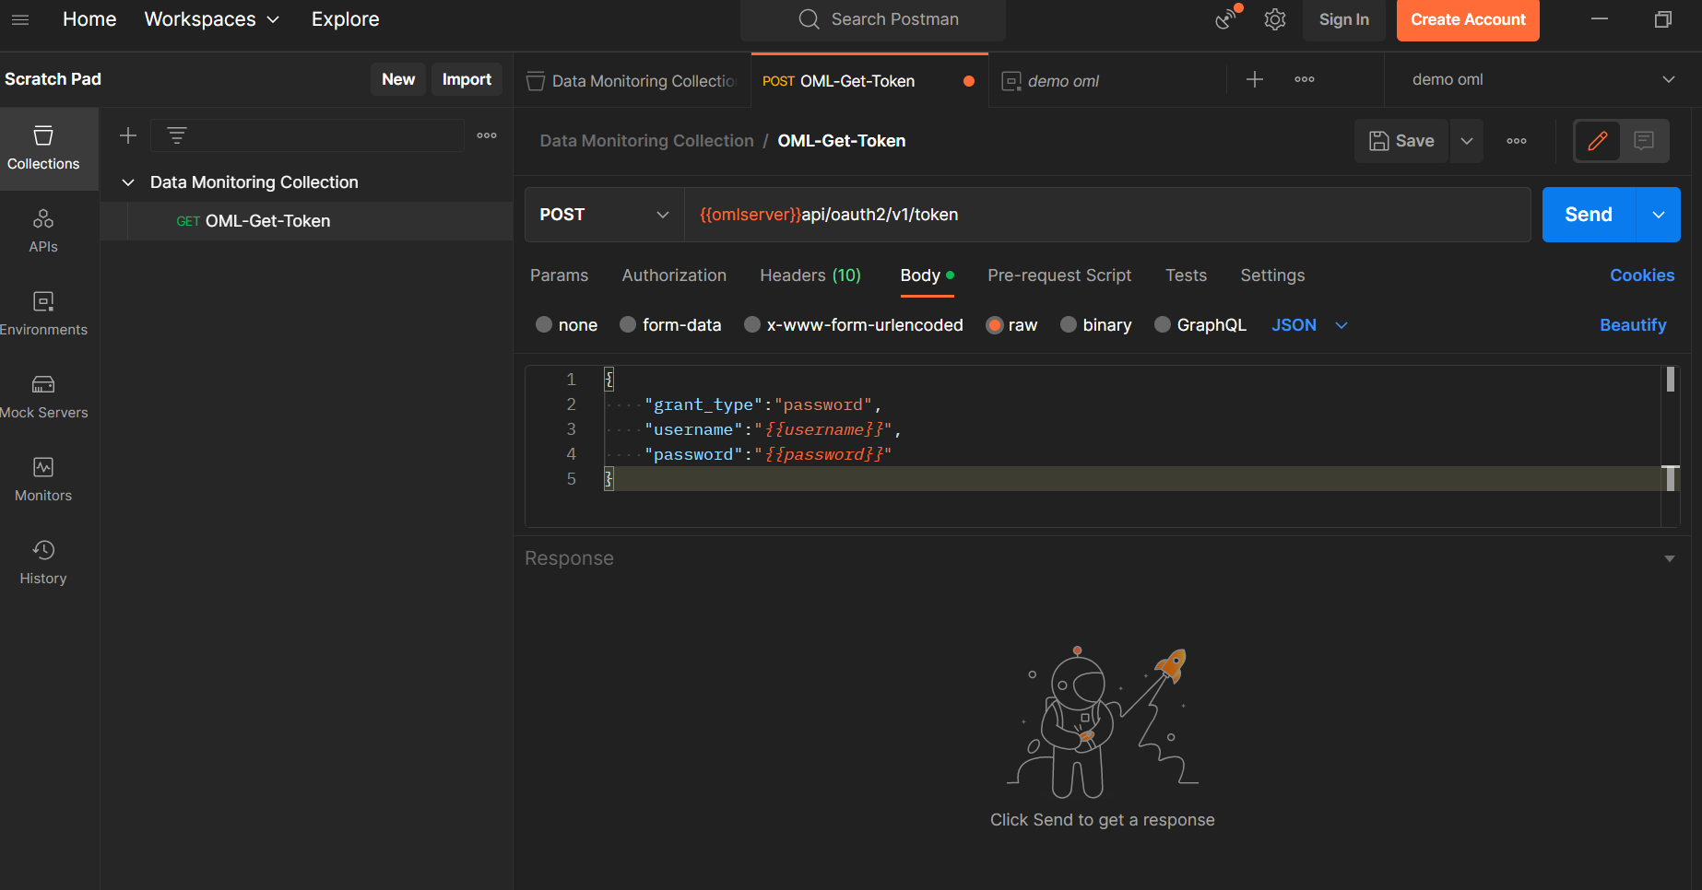This screenshot has width=1702, height=890.
Task: Open the Save options arrow
Action: pyautogui.click(x=1467, y=141)
